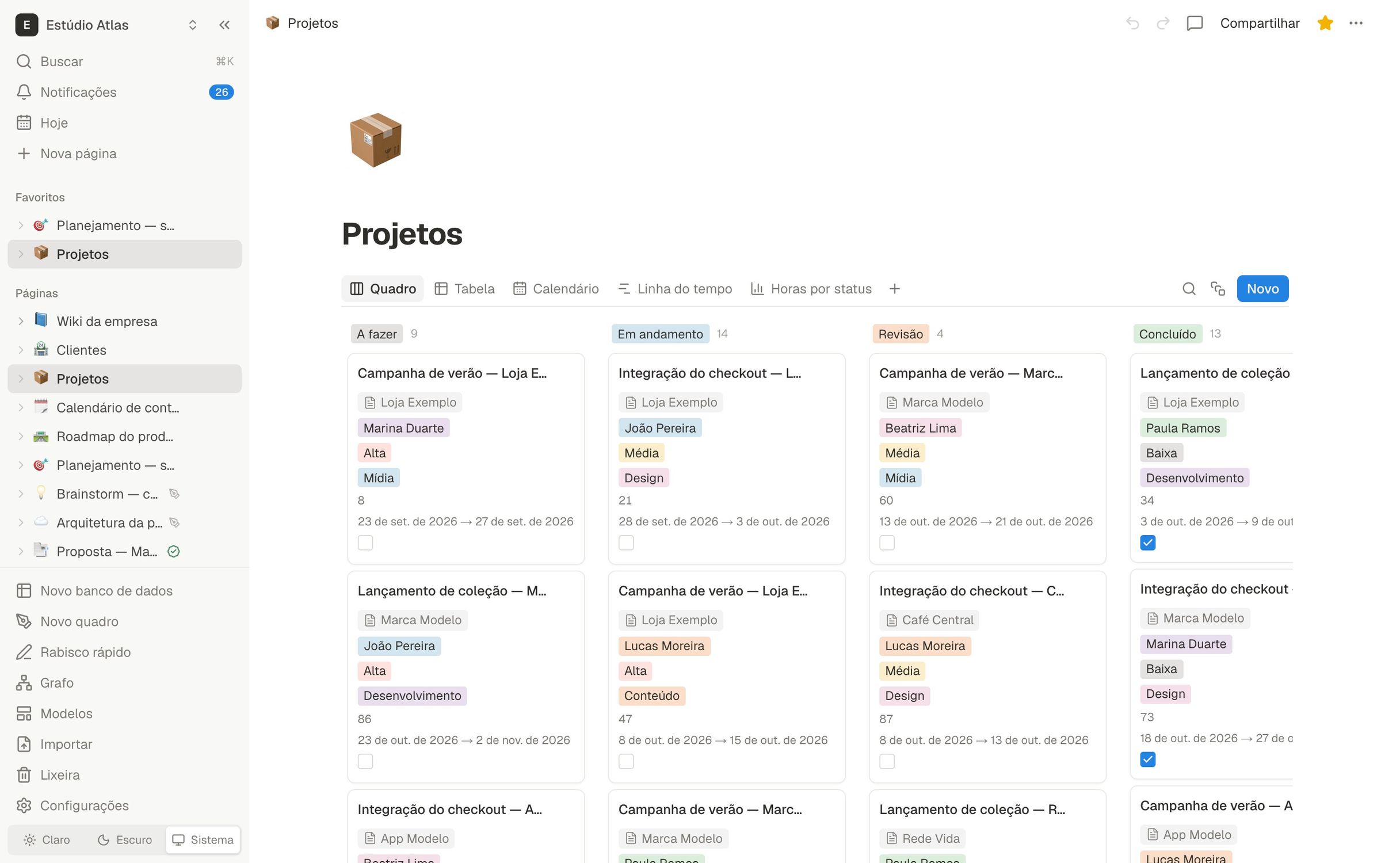Expand Arquitetura da p… page
The image size is (1381, 863).
tap(21, 522)
